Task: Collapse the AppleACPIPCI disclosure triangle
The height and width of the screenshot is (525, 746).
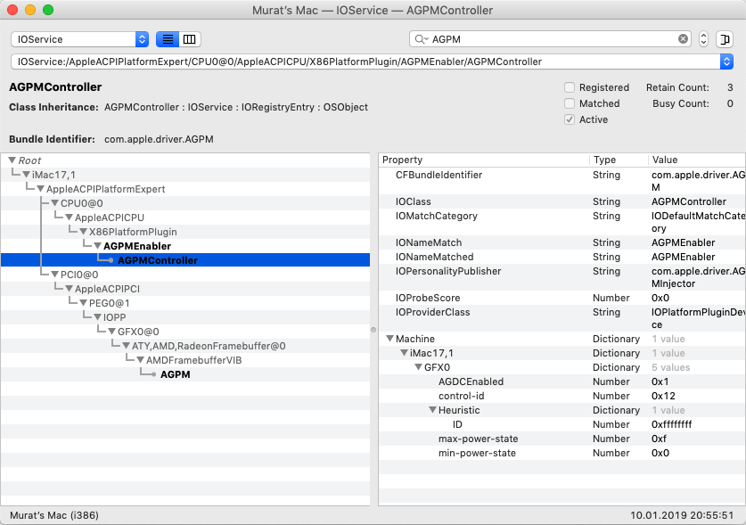Action: (70, 289)
